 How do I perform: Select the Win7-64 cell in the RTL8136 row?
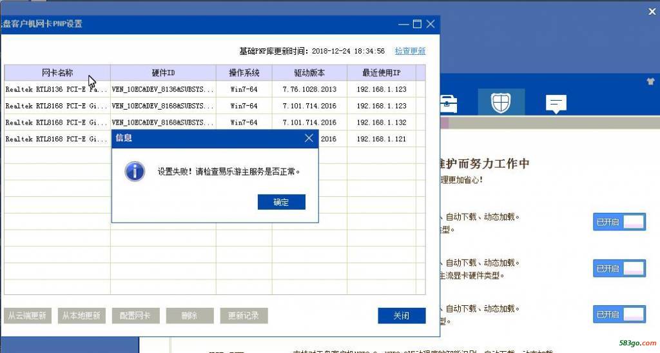coord(244,89)
